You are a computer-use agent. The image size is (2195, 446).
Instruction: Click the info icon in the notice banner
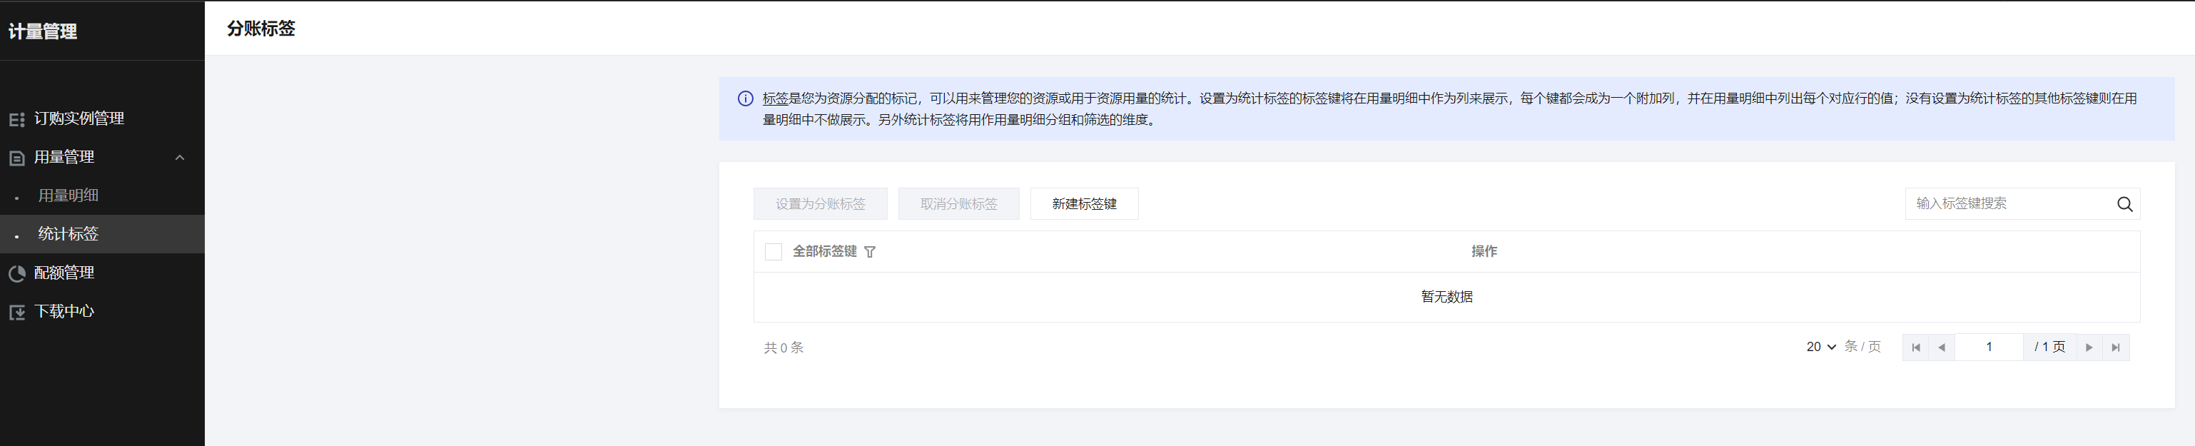[745, 99]
